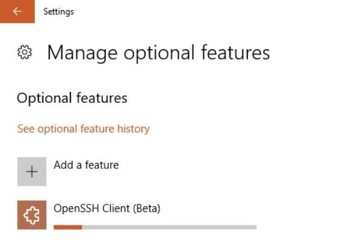Click the orange filled part of the progress bar

(x=67, y=227)
